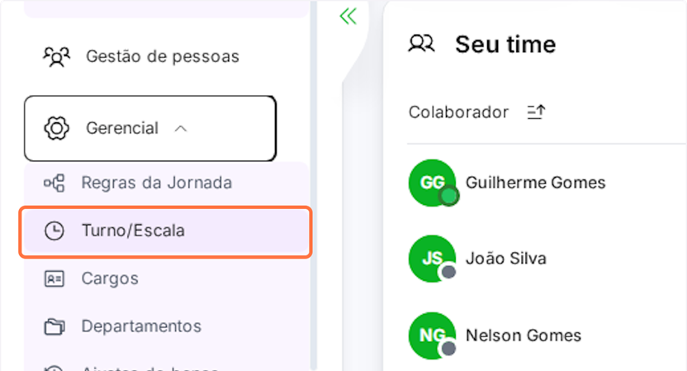Sort the Colaborador column using sort icon
The image size is (687, 371).
[x=537, y=112]
